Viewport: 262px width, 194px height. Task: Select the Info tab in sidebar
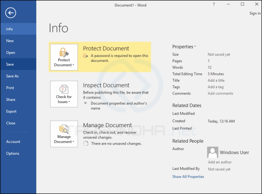point(18,29)
